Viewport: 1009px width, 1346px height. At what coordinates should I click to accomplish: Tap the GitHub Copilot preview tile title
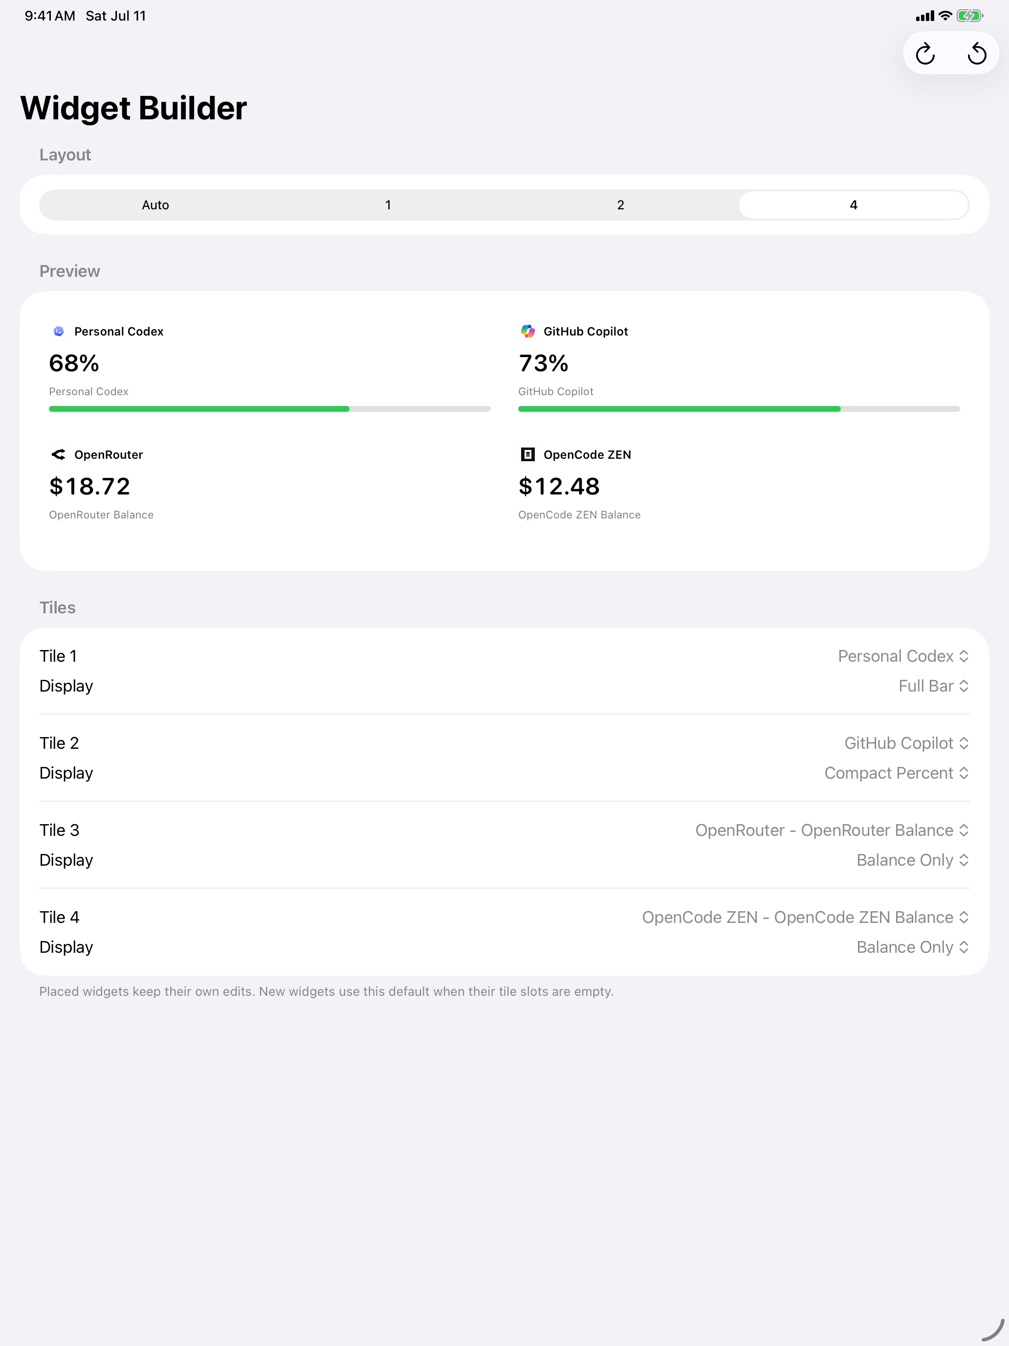click(586, 331)
